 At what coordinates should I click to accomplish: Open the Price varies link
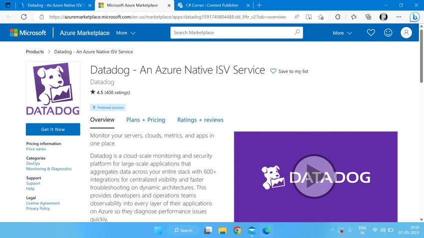point(36,149)
